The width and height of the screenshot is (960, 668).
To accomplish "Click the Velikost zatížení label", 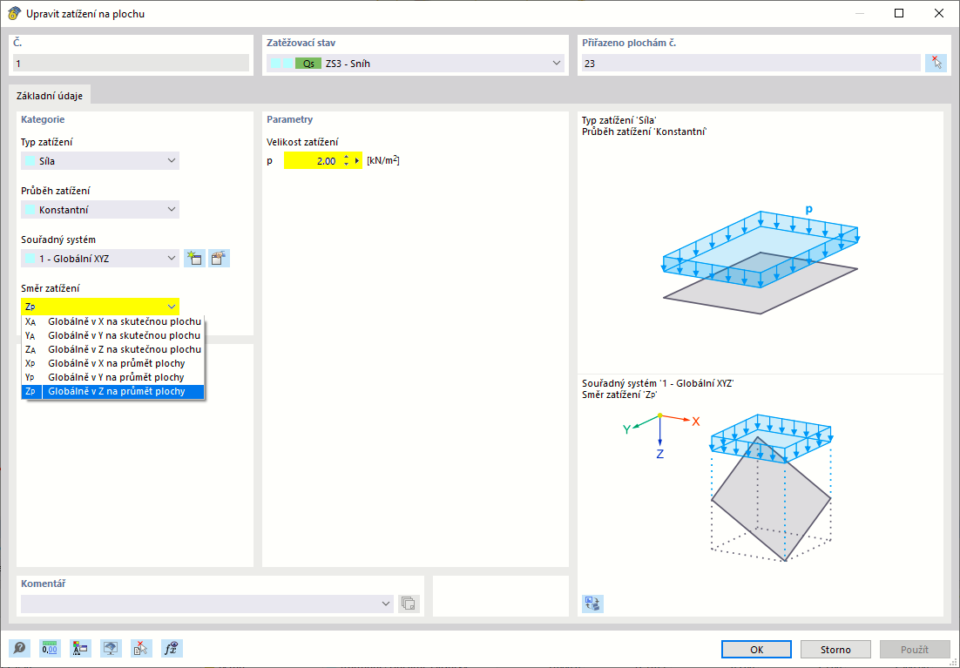I will point(302,142).
